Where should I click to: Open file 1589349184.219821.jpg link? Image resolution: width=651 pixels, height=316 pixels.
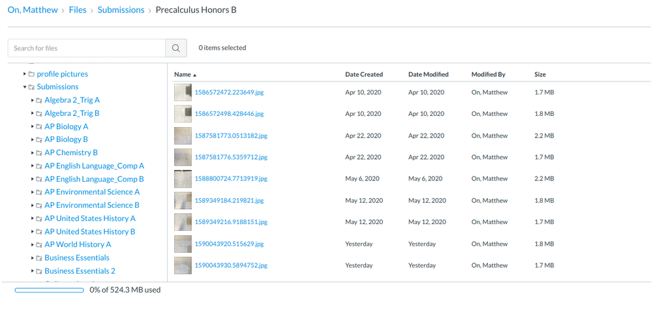click(x=229, y=201)
